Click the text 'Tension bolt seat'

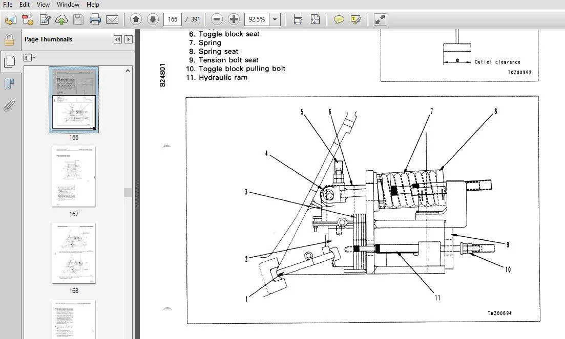click(x=228, y=60)
